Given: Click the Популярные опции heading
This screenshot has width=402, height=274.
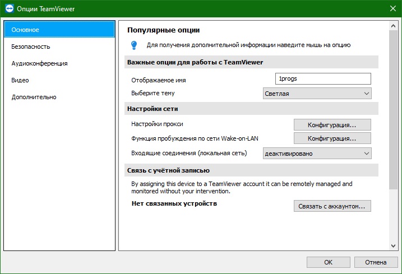Looking at the screenshot, I should click(164, 30).
